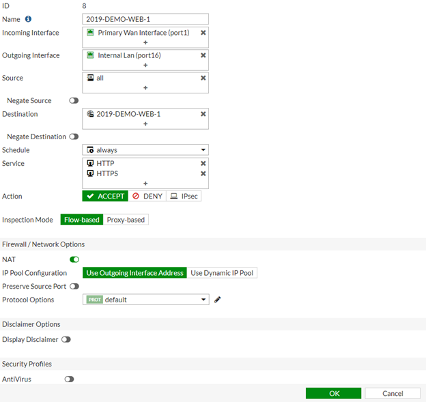
Task: Disable the NAT toggle
Action: click(74, 259)
